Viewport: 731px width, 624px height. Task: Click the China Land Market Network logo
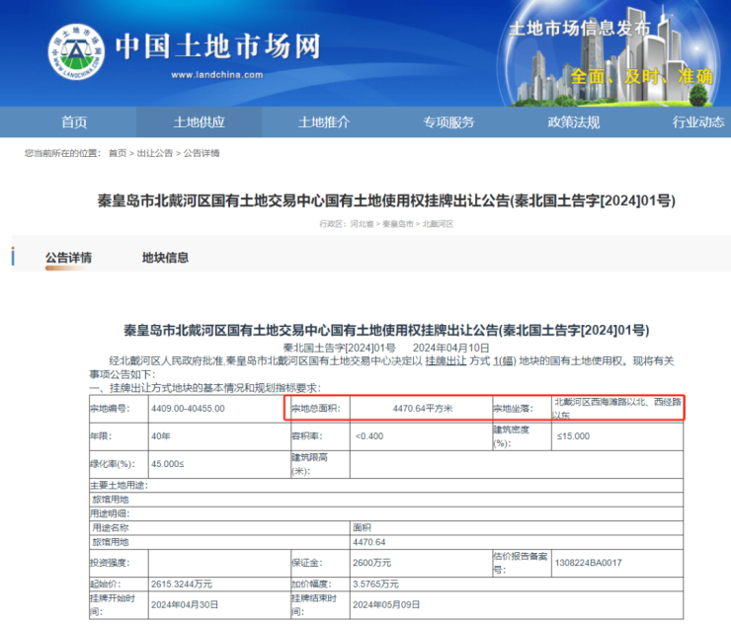77,49
